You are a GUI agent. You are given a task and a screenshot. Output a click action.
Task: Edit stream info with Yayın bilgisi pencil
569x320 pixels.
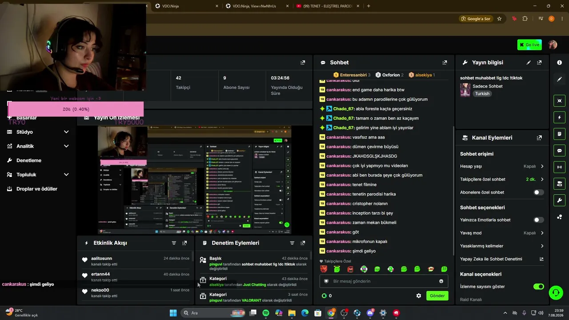click(x=529, y=63)
